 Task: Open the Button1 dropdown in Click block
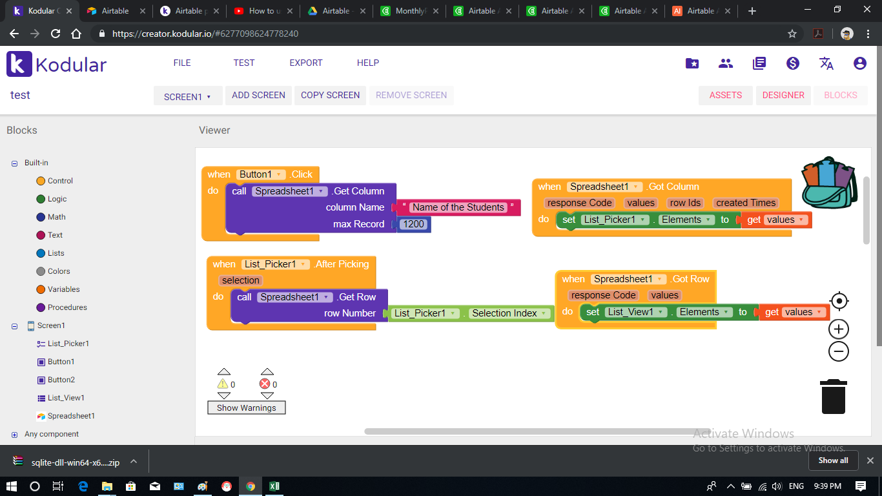tap(278, 174)
